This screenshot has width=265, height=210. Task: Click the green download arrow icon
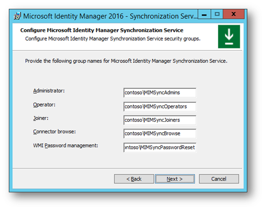tap(229, 37)
